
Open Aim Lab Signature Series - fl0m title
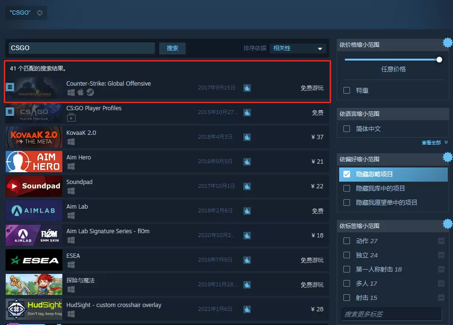(x=108, y=231)
